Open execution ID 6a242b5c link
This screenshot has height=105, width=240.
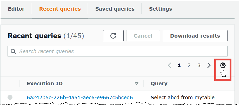(80, 97)
